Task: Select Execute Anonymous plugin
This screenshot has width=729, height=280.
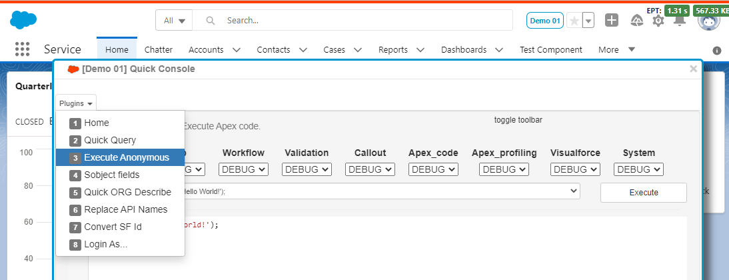Action: pos(121,158)
